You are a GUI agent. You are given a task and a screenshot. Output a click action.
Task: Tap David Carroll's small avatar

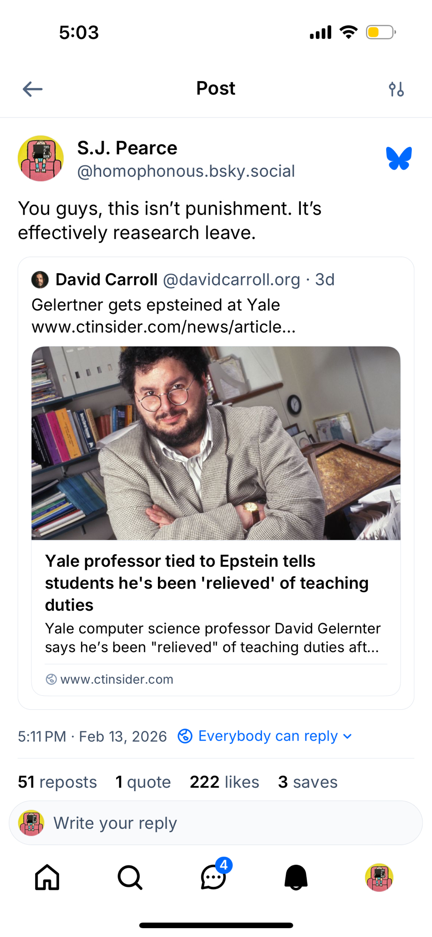pyautogui.click(x=40, y=280)
